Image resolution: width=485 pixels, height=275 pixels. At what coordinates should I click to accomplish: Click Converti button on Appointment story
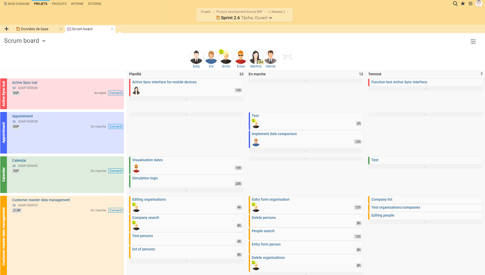pyautogui.click(x=116, y=127)
